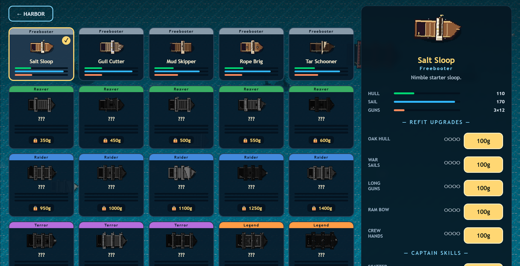Click the lock icon on the 600g Reaver
This screenshot has height=266, width=520.
315,140
